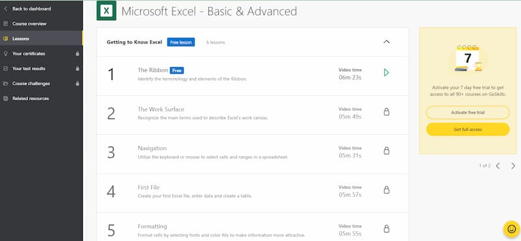Click lesson number 3

(111, 152)
